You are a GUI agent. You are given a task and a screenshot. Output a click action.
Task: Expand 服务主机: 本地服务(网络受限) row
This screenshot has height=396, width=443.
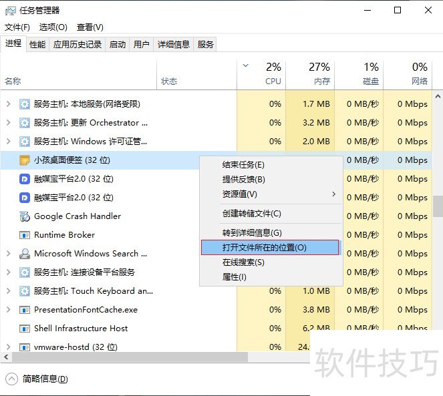coord(9,104)
